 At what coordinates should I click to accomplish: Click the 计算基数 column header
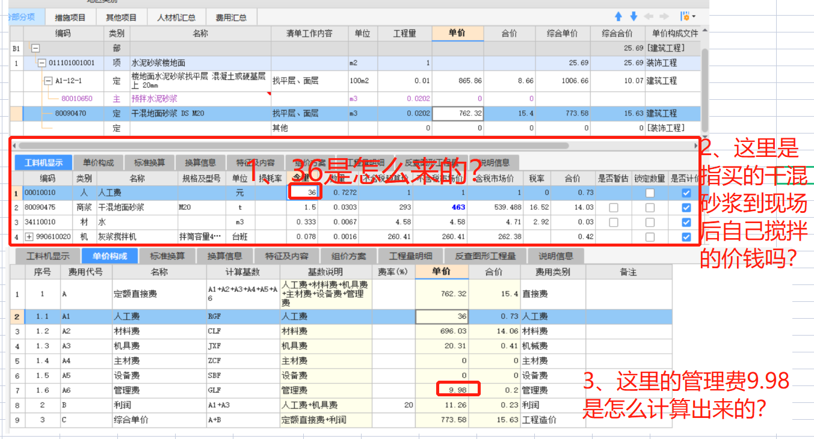243,272
